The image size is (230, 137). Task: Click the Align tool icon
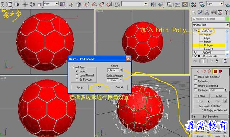click(x=161, y=5)
